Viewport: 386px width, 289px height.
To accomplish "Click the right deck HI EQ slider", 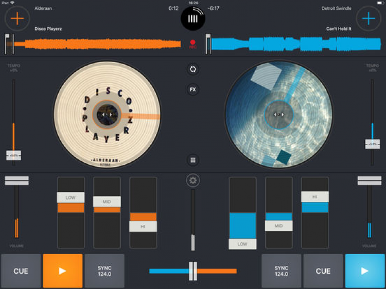I will pyautogui.click(x=315, y=197).
